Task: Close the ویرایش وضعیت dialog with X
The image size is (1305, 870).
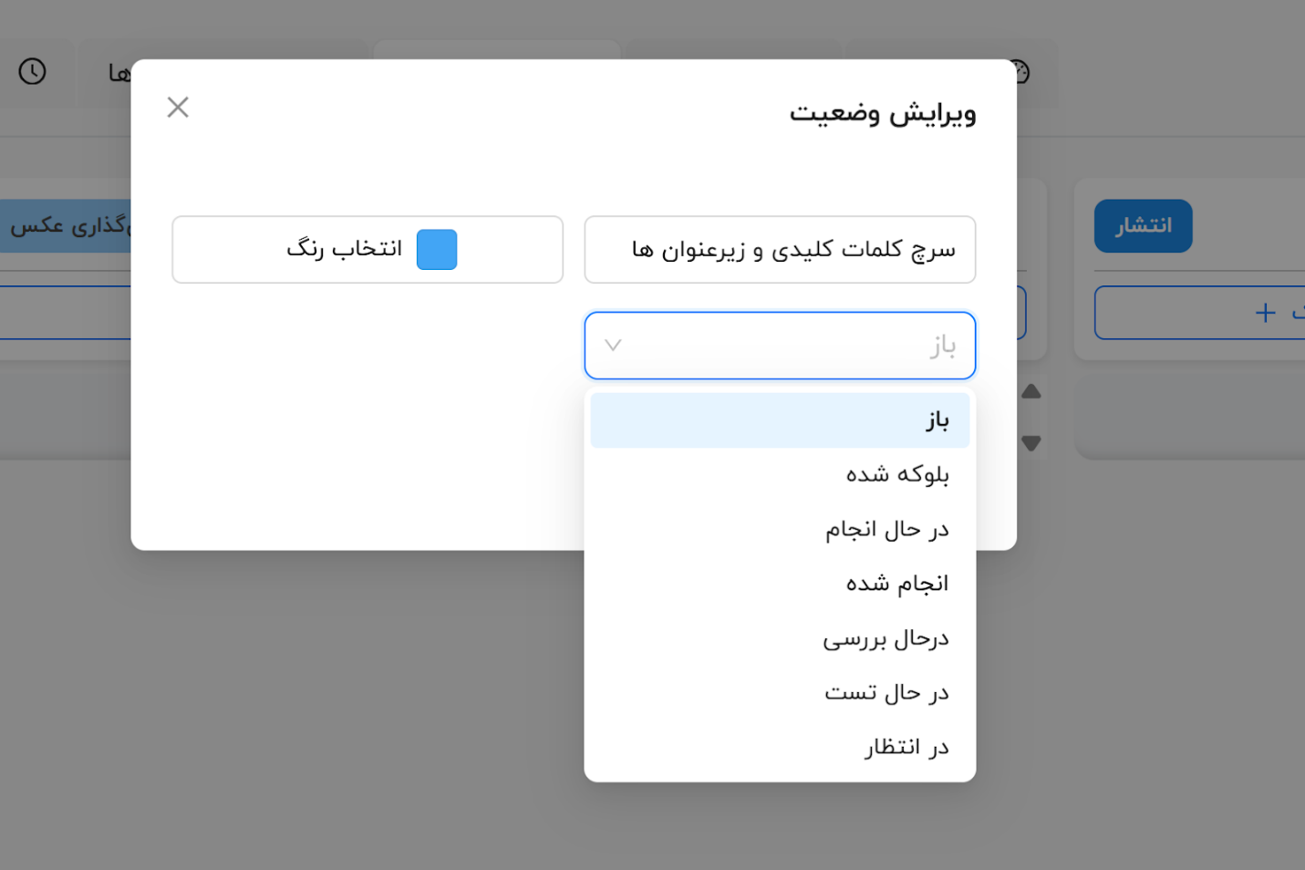Action: 178,108
